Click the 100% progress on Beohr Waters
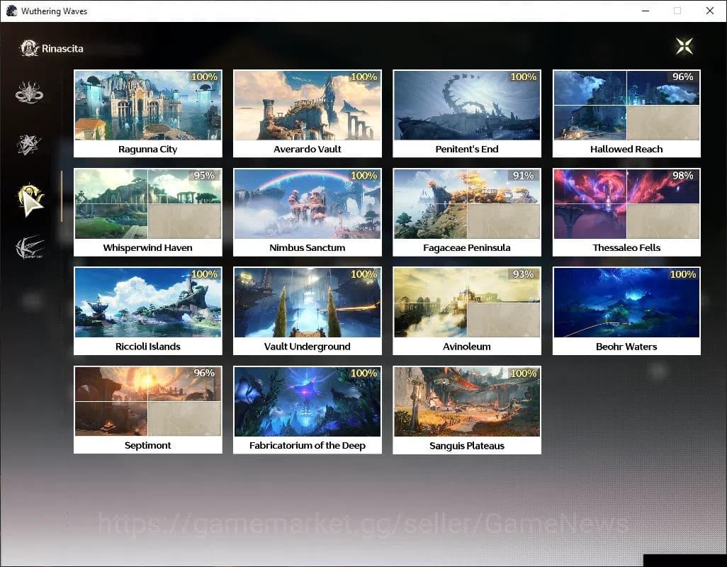This screenshot has height=567, width=727. coord(683,274)
